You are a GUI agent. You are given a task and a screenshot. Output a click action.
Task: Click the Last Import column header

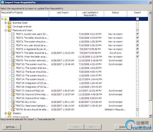(63, 14)
